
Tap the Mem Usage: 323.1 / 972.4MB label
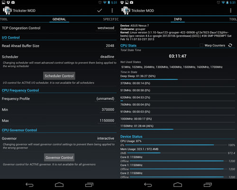(x=139, y=149)
